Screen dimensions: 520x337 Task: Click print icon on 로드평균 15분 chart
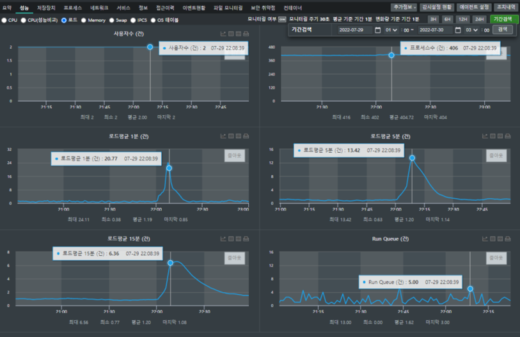[246, 239]
